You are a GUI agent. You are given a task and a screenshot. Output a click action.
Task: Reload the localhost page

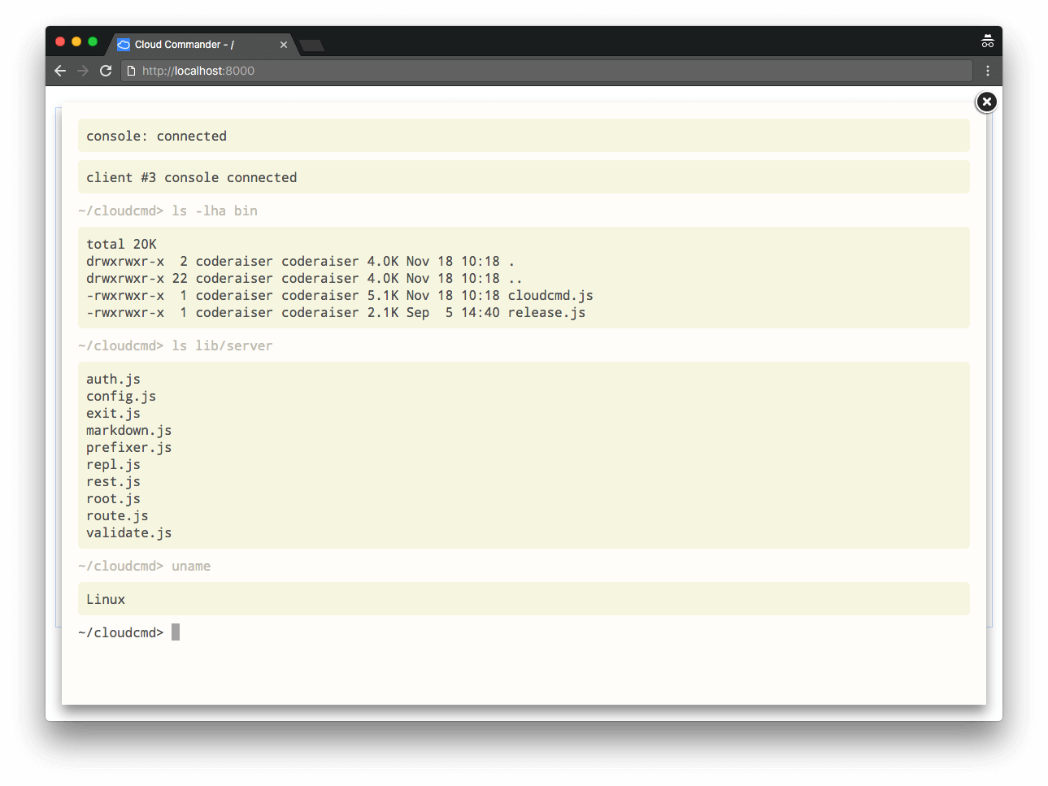[106, 71]
